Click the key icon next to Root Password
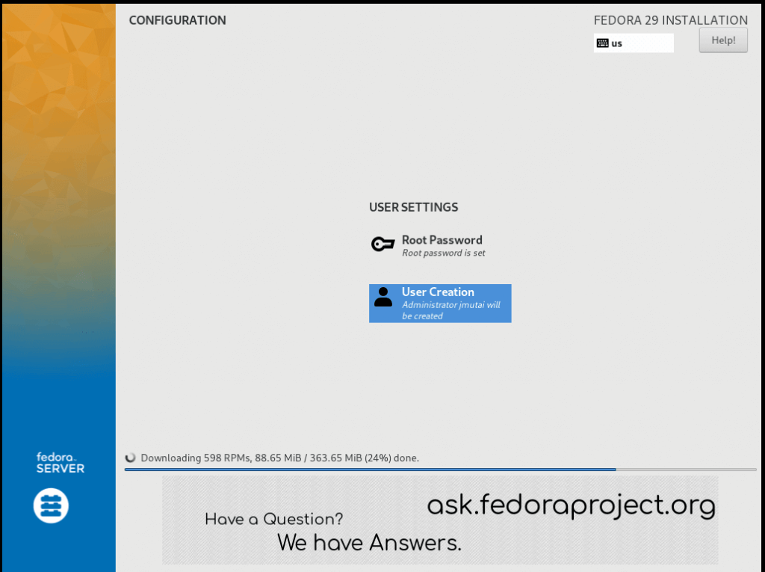This screenshot has height=572, width=765. coord(382,244)
